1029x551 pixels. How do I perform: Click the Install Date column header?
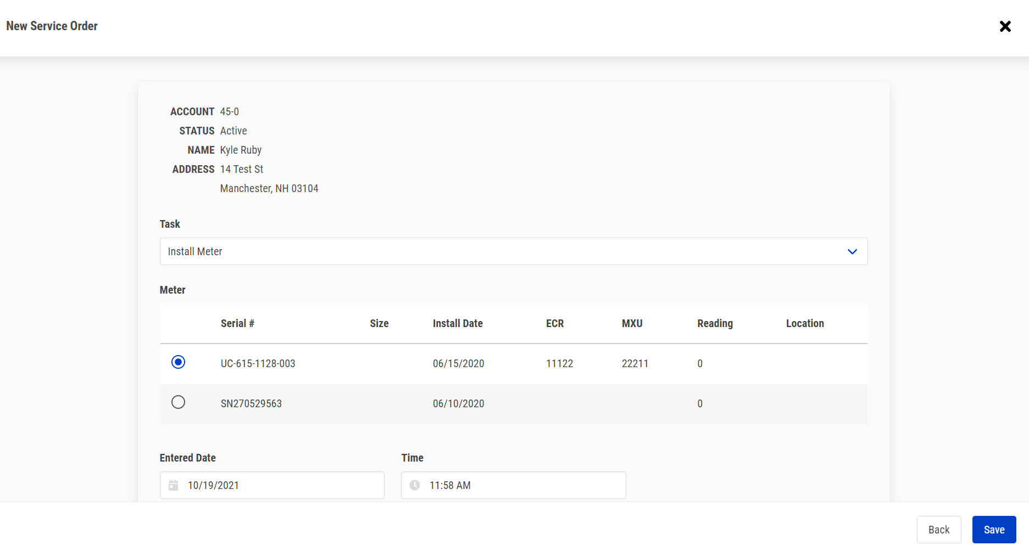(x=457, y=324)
